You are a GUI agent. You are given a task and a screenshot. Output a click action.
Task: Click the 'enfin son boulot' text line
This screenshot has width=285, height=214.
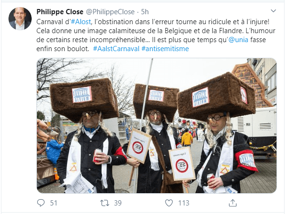(63, 49)
